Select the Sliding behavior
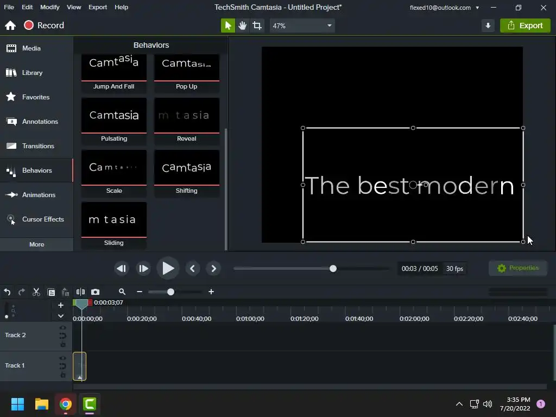The width and height of the screenshot is (556, 417). pos(114,225)
